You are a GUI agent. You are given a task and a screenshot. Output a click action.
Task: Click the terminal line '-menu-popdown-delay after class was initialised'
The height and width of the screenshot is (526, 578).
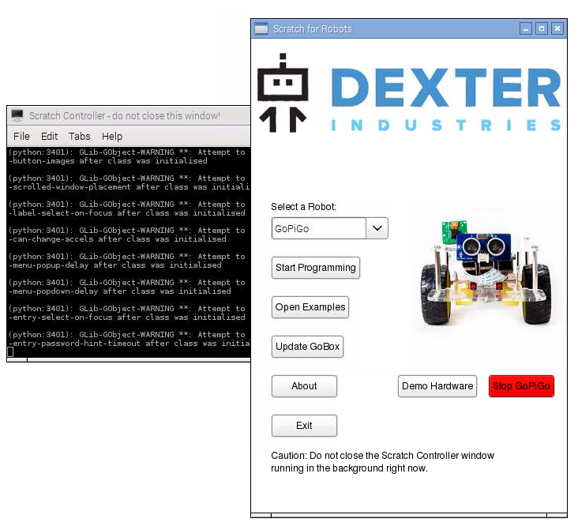(120, 291)
